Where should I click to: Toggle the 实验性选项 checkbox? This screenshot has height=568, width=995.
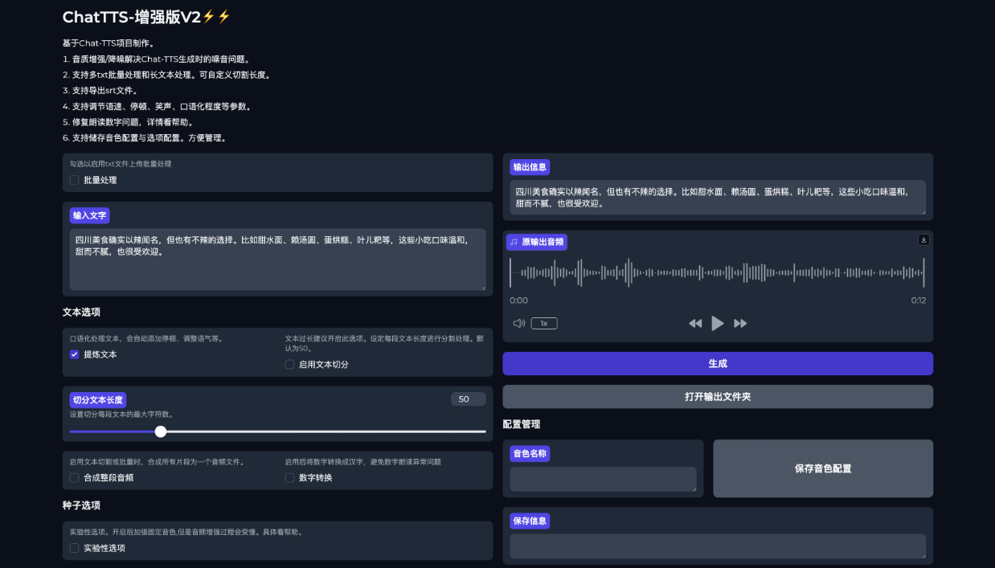[x=75, y=548]
